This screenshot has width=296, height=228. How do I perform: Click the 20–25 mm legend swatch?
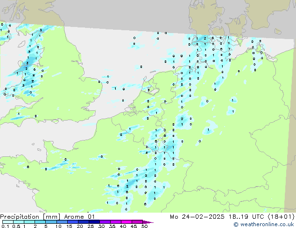click(x=83, y=222)
